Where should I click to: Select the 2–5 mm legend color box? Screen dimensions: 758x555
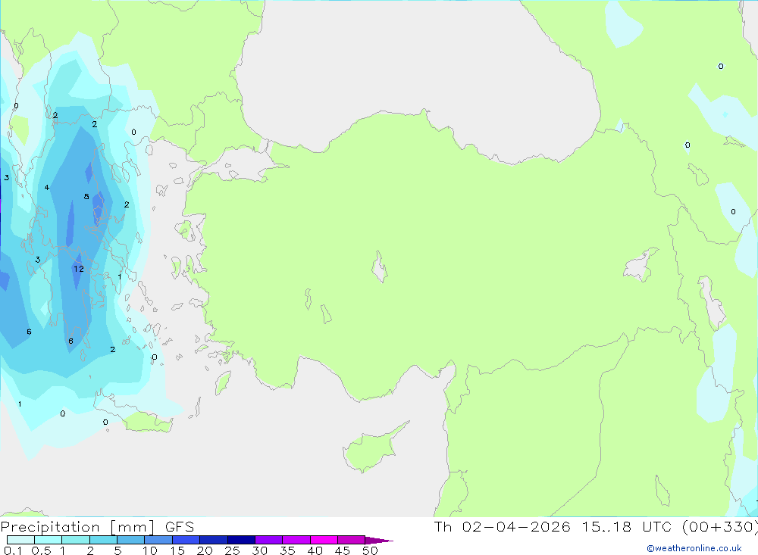pos(103,540)
